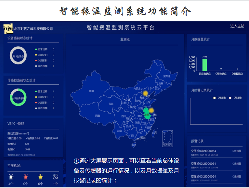Click the red alarm siren icon
This screenshot has width=249, height=188.
coord(26,177)
